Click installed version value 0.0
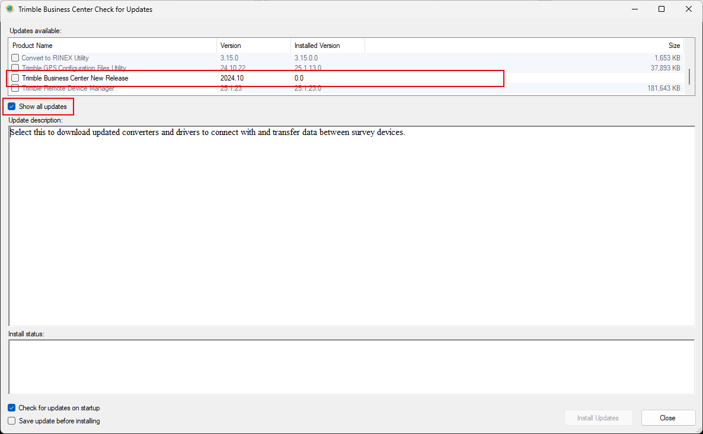The image size is (703, 434). click(x=299, y=78)
